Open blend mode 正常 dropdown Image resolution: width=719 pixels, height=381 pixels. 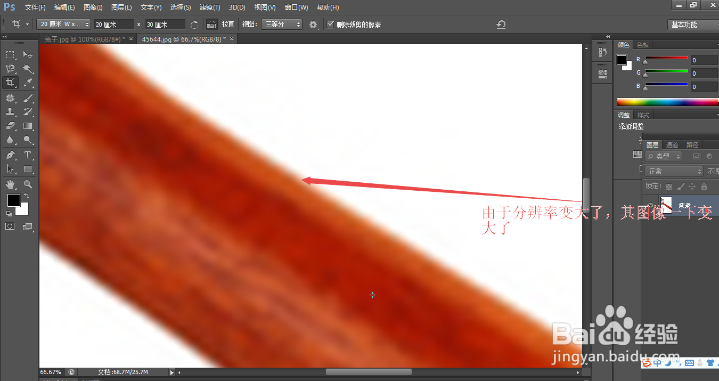pos(674,172)
